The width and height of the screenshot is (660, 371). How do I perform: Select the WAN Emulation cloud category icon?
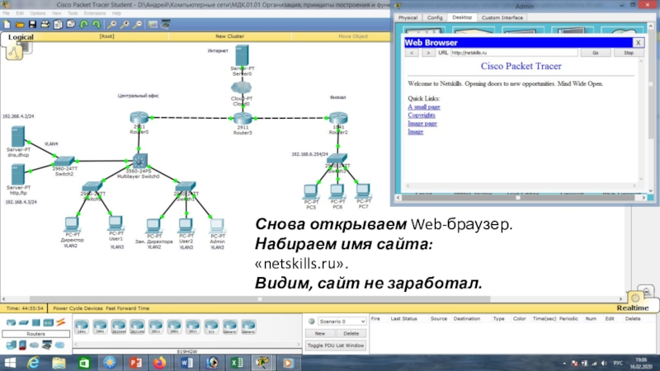[x=34, y=345]
